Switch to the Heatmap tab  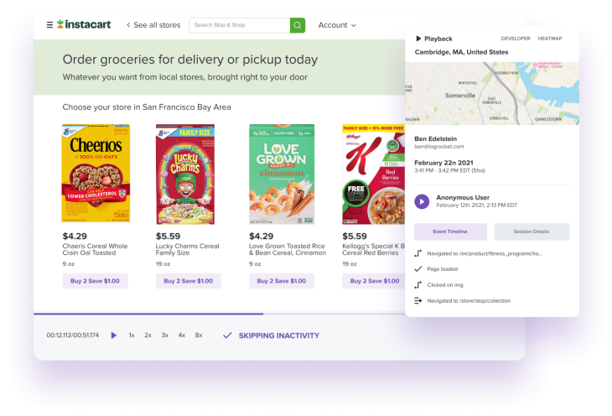point(550,39)
